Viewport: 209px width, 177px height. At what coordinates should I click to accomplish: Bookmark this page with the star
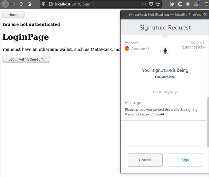(x=158, y=4)
